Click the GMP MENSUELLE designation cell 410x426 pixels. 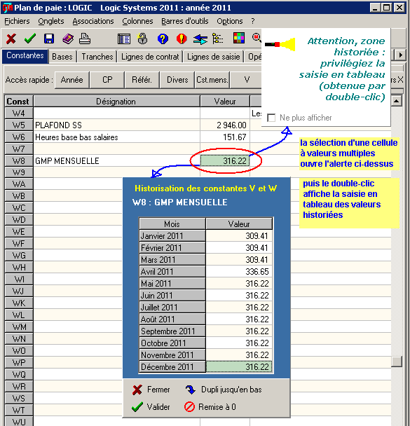point(117,161)
